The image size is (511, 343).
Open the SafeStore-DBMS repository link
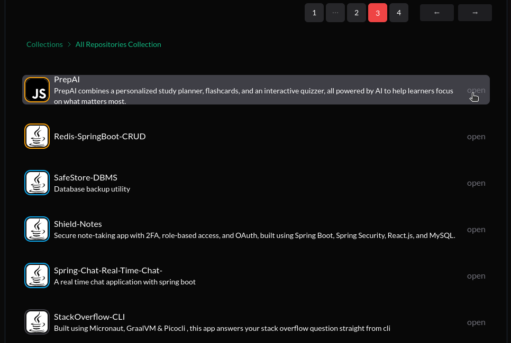[476, 183]
